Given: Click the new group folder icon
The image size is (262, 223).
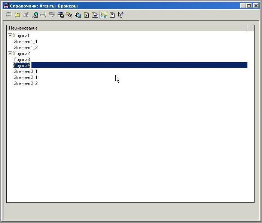Looking at the screenshot, I should pos(17,15).
